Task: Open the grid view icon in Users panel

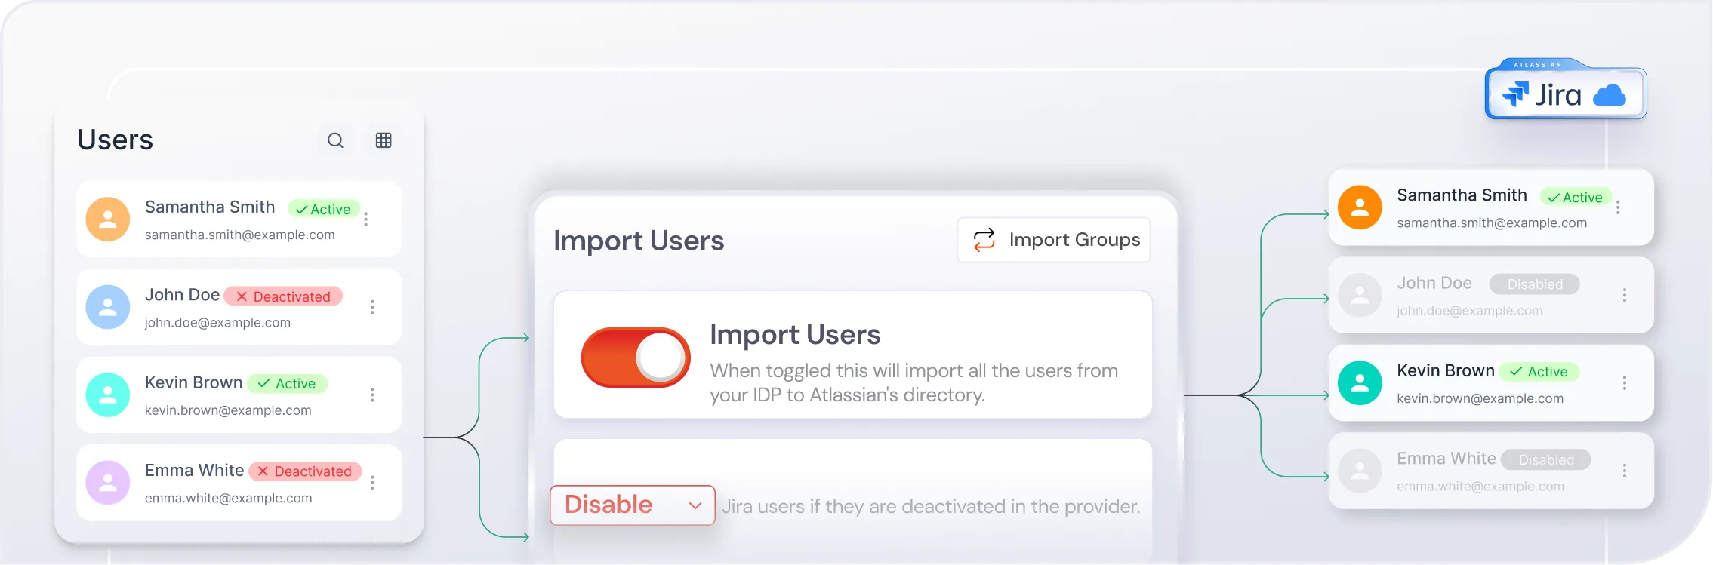Action: [x=384, y=140]
